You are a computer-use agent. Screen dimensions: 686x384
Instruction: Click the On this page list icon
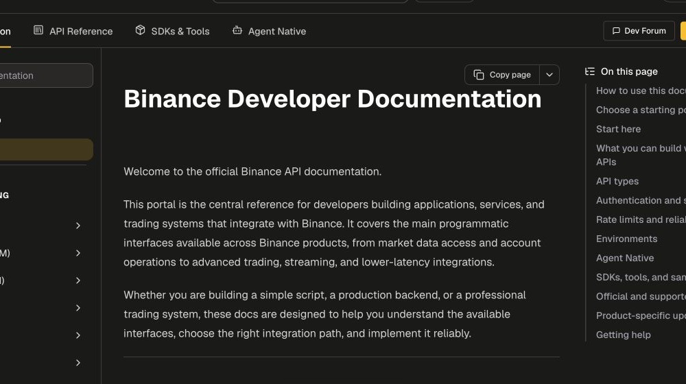(x=590, y=71)
